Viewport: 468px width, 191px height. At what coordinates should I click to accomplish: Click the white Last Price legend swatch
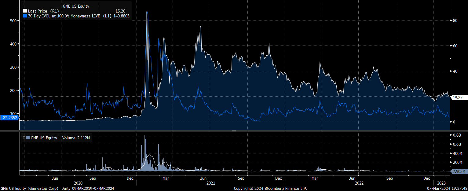(25, 11)
